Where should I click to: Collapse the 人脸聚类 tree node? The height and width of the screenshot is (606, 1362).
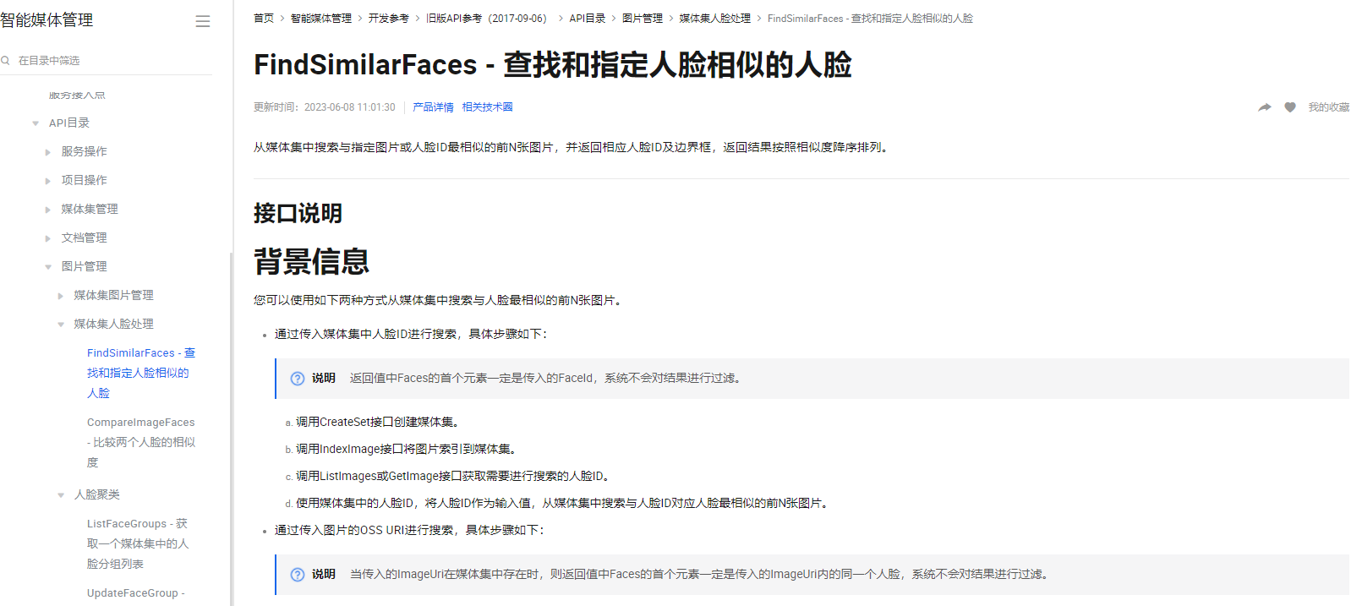click(61, 495)
